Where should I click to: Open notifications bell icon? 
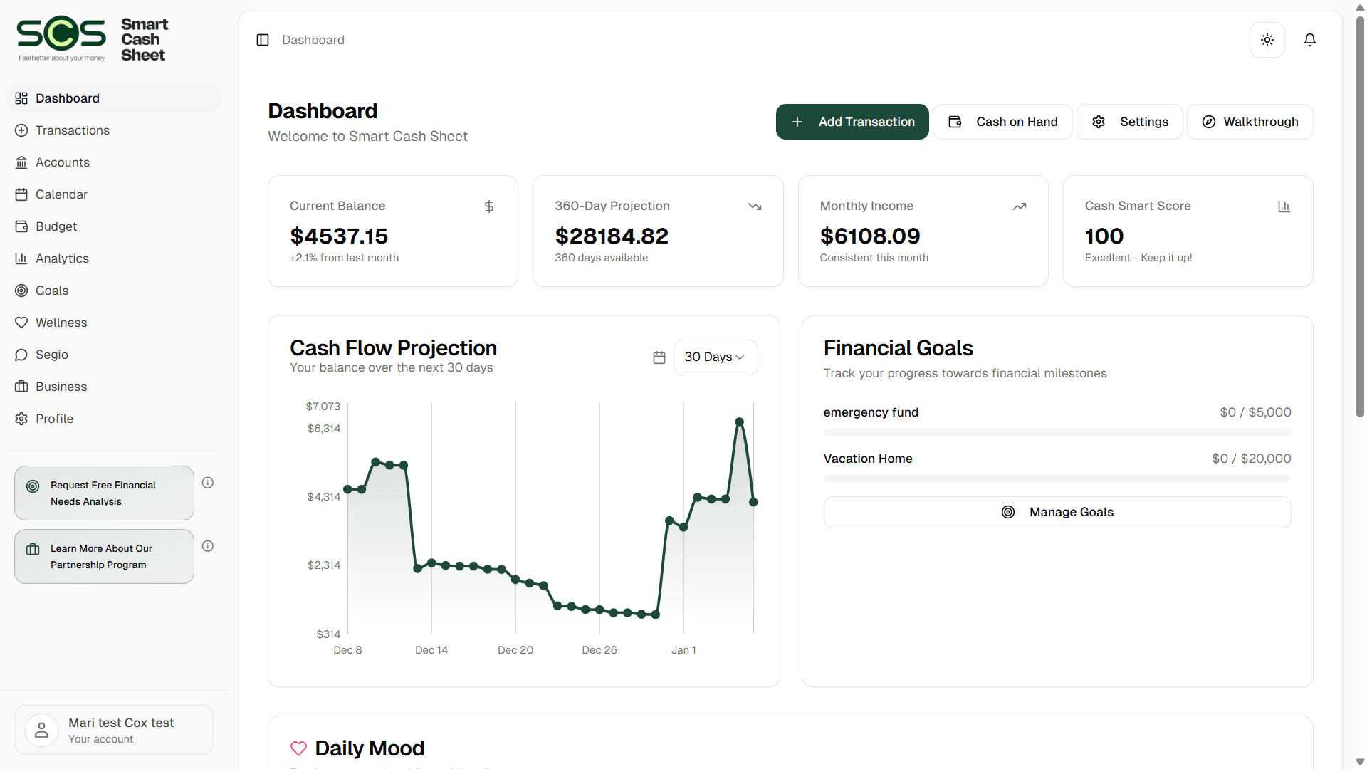[1309, 40]
